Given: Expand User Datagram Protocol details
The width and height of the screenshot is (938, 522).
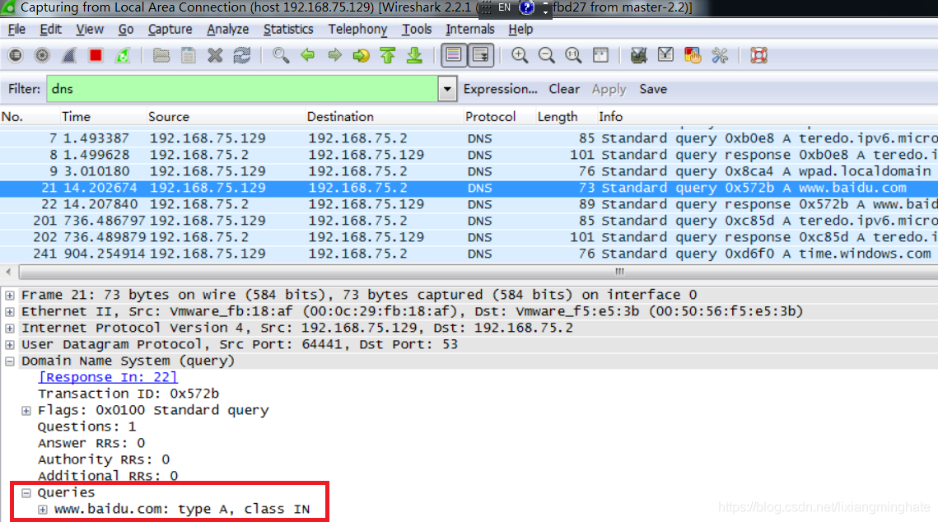Looking at the screenshot, I should click(x=10, y=344).
